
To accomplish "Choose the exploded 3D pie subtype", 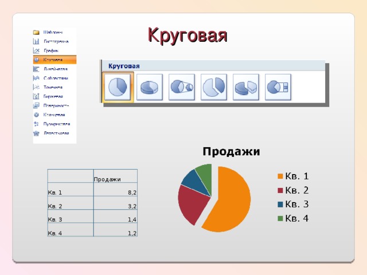I will pyautogui.click(x=246, y=87).
